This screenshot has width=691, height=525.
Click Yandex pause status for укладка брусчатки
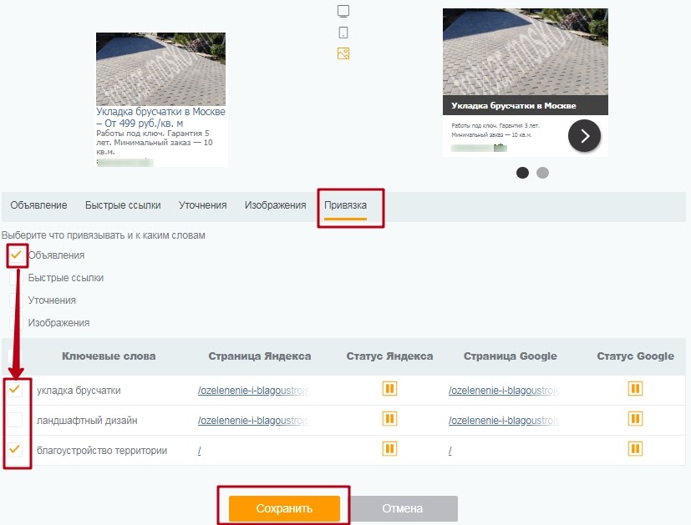point(389,389)
